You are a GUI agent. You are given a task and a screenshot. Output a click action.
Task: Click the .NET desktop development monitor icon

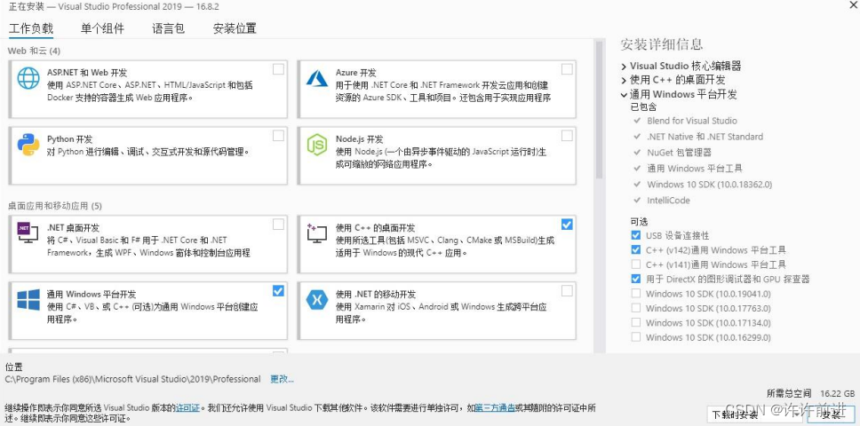(x=28, y=233)
